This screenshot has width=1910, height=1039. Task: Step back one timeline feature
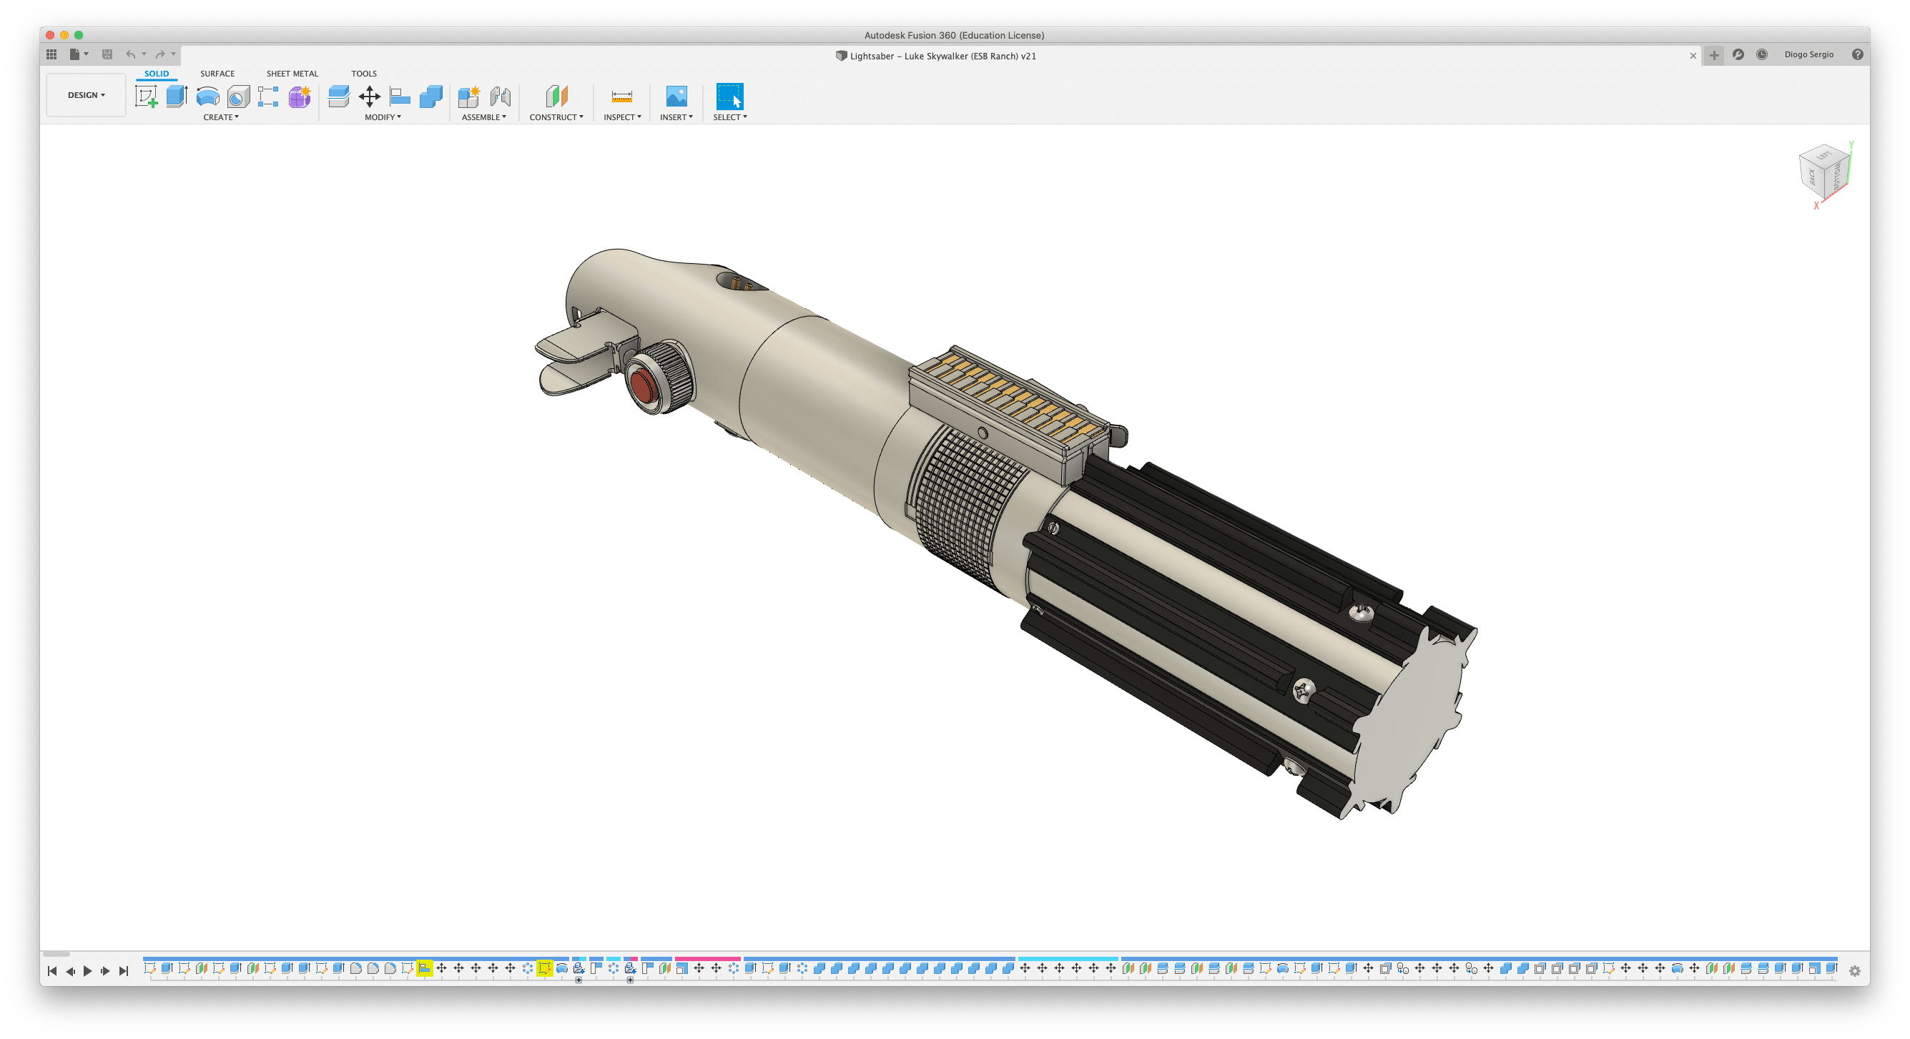(x=71, y=971)
